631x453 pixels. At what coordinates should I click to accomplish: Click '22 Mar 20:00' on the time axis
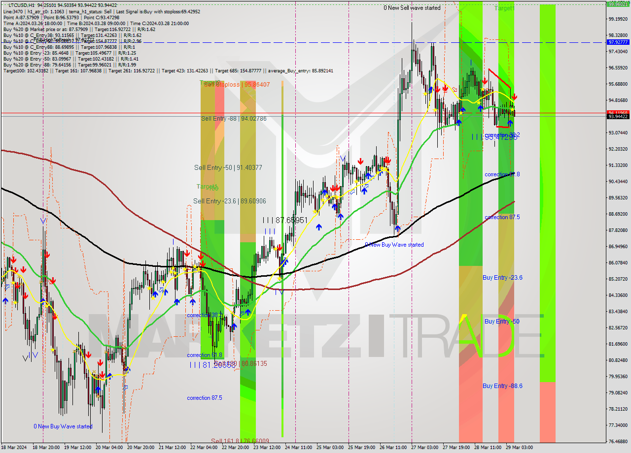coord(236,448)
